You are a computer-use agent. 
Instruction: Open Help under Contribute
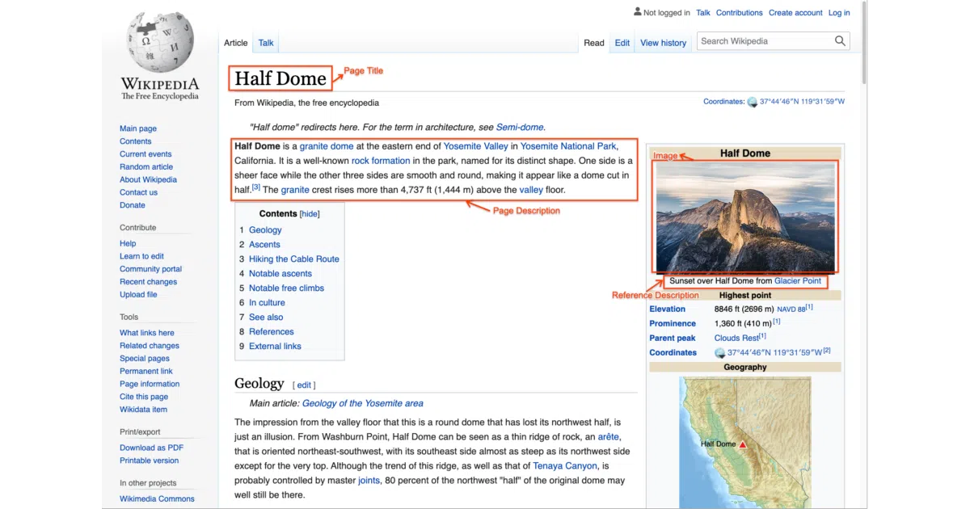[128, 243]
